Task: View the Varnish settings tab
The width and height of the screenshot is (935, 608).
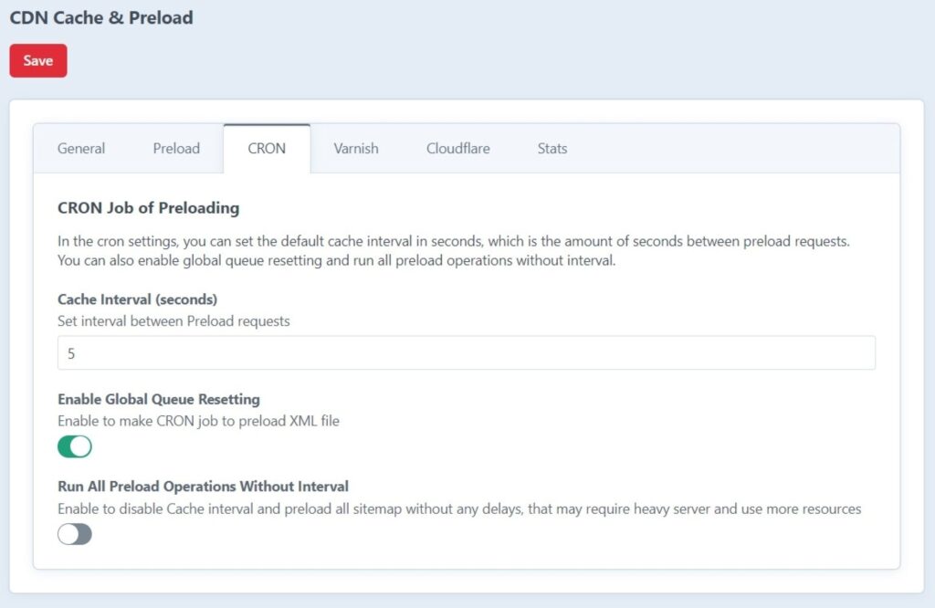Action: [x=355, y=148]
